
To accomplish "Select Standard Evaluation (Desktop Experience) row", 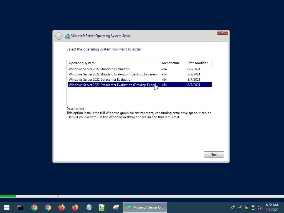I will tap(140, 74).
